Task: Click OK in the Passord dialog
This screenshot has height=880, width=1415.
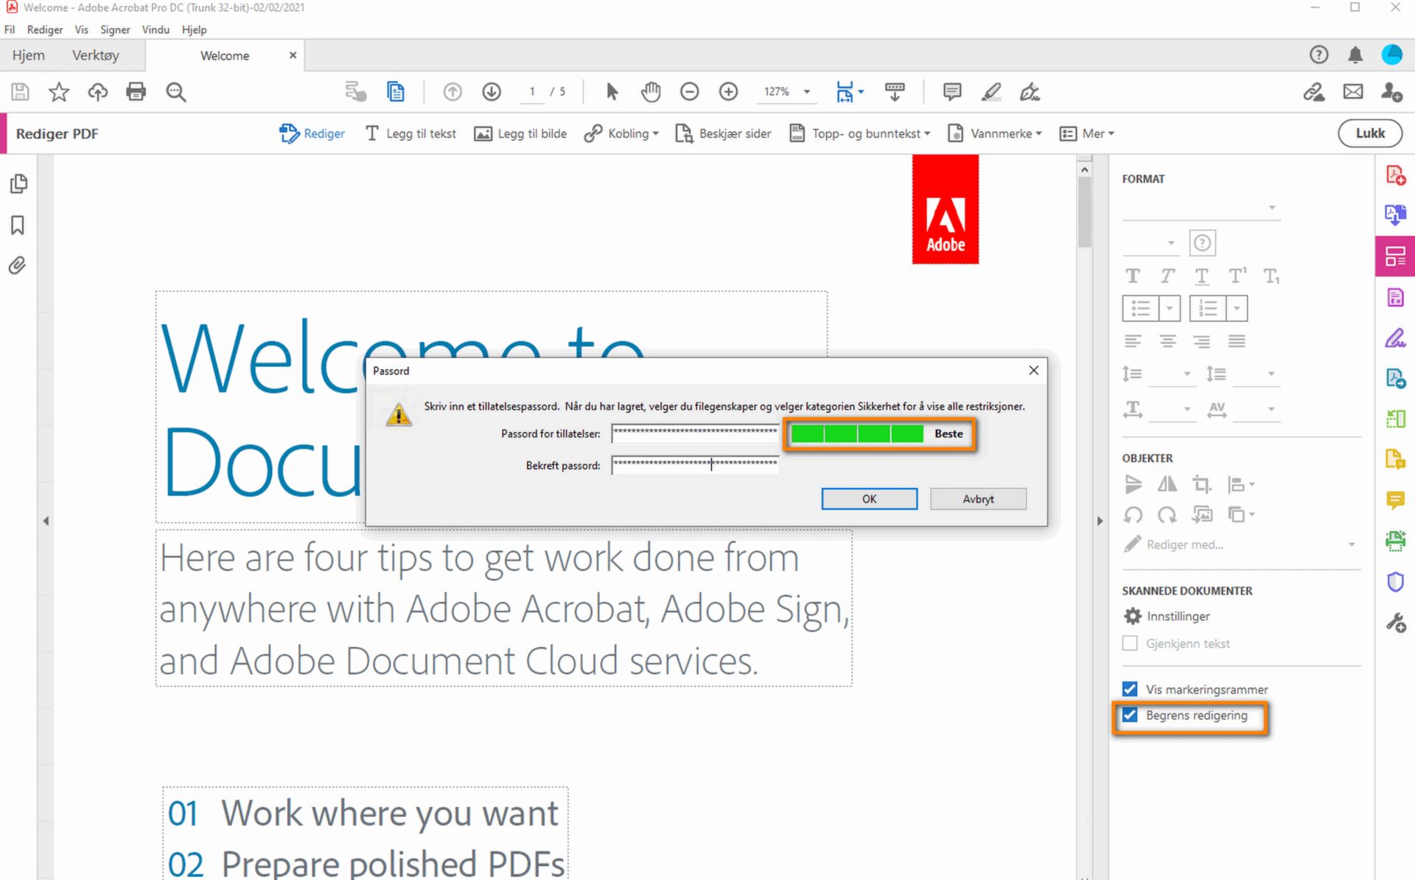Action: [x=869, y=499]
